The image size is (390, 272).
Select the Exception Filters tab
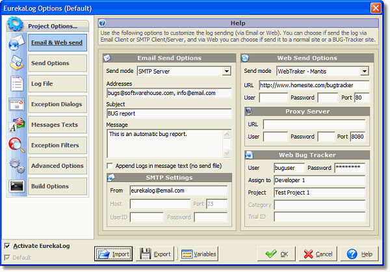pyautogui.click(x=57, y=145)
